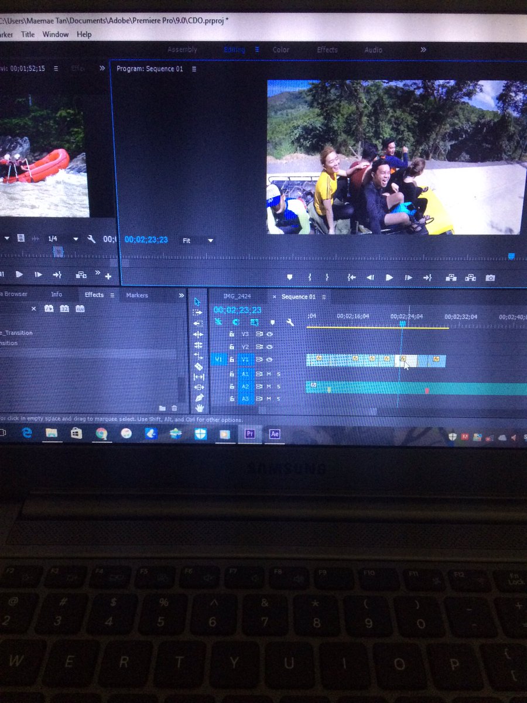Image resolution: width=527 pixels, height=703 pixels.
Task: Click timeline playhead marker on ruler
Action: pos(402,323)
